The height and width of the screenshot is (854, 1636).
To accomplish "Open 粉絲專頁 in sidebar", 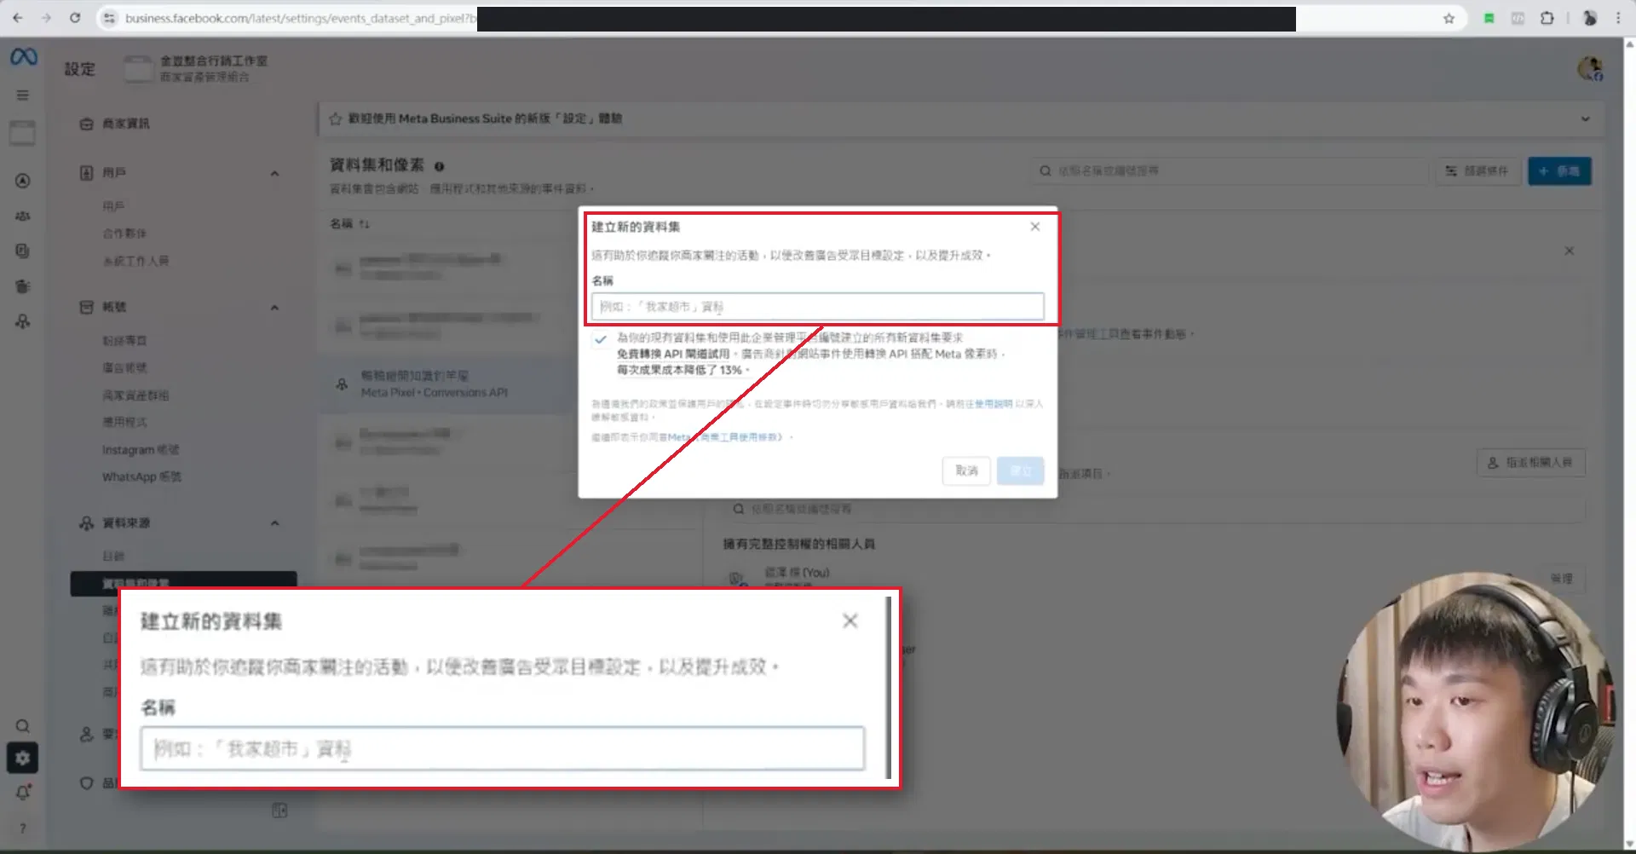I will pos(124,341).
